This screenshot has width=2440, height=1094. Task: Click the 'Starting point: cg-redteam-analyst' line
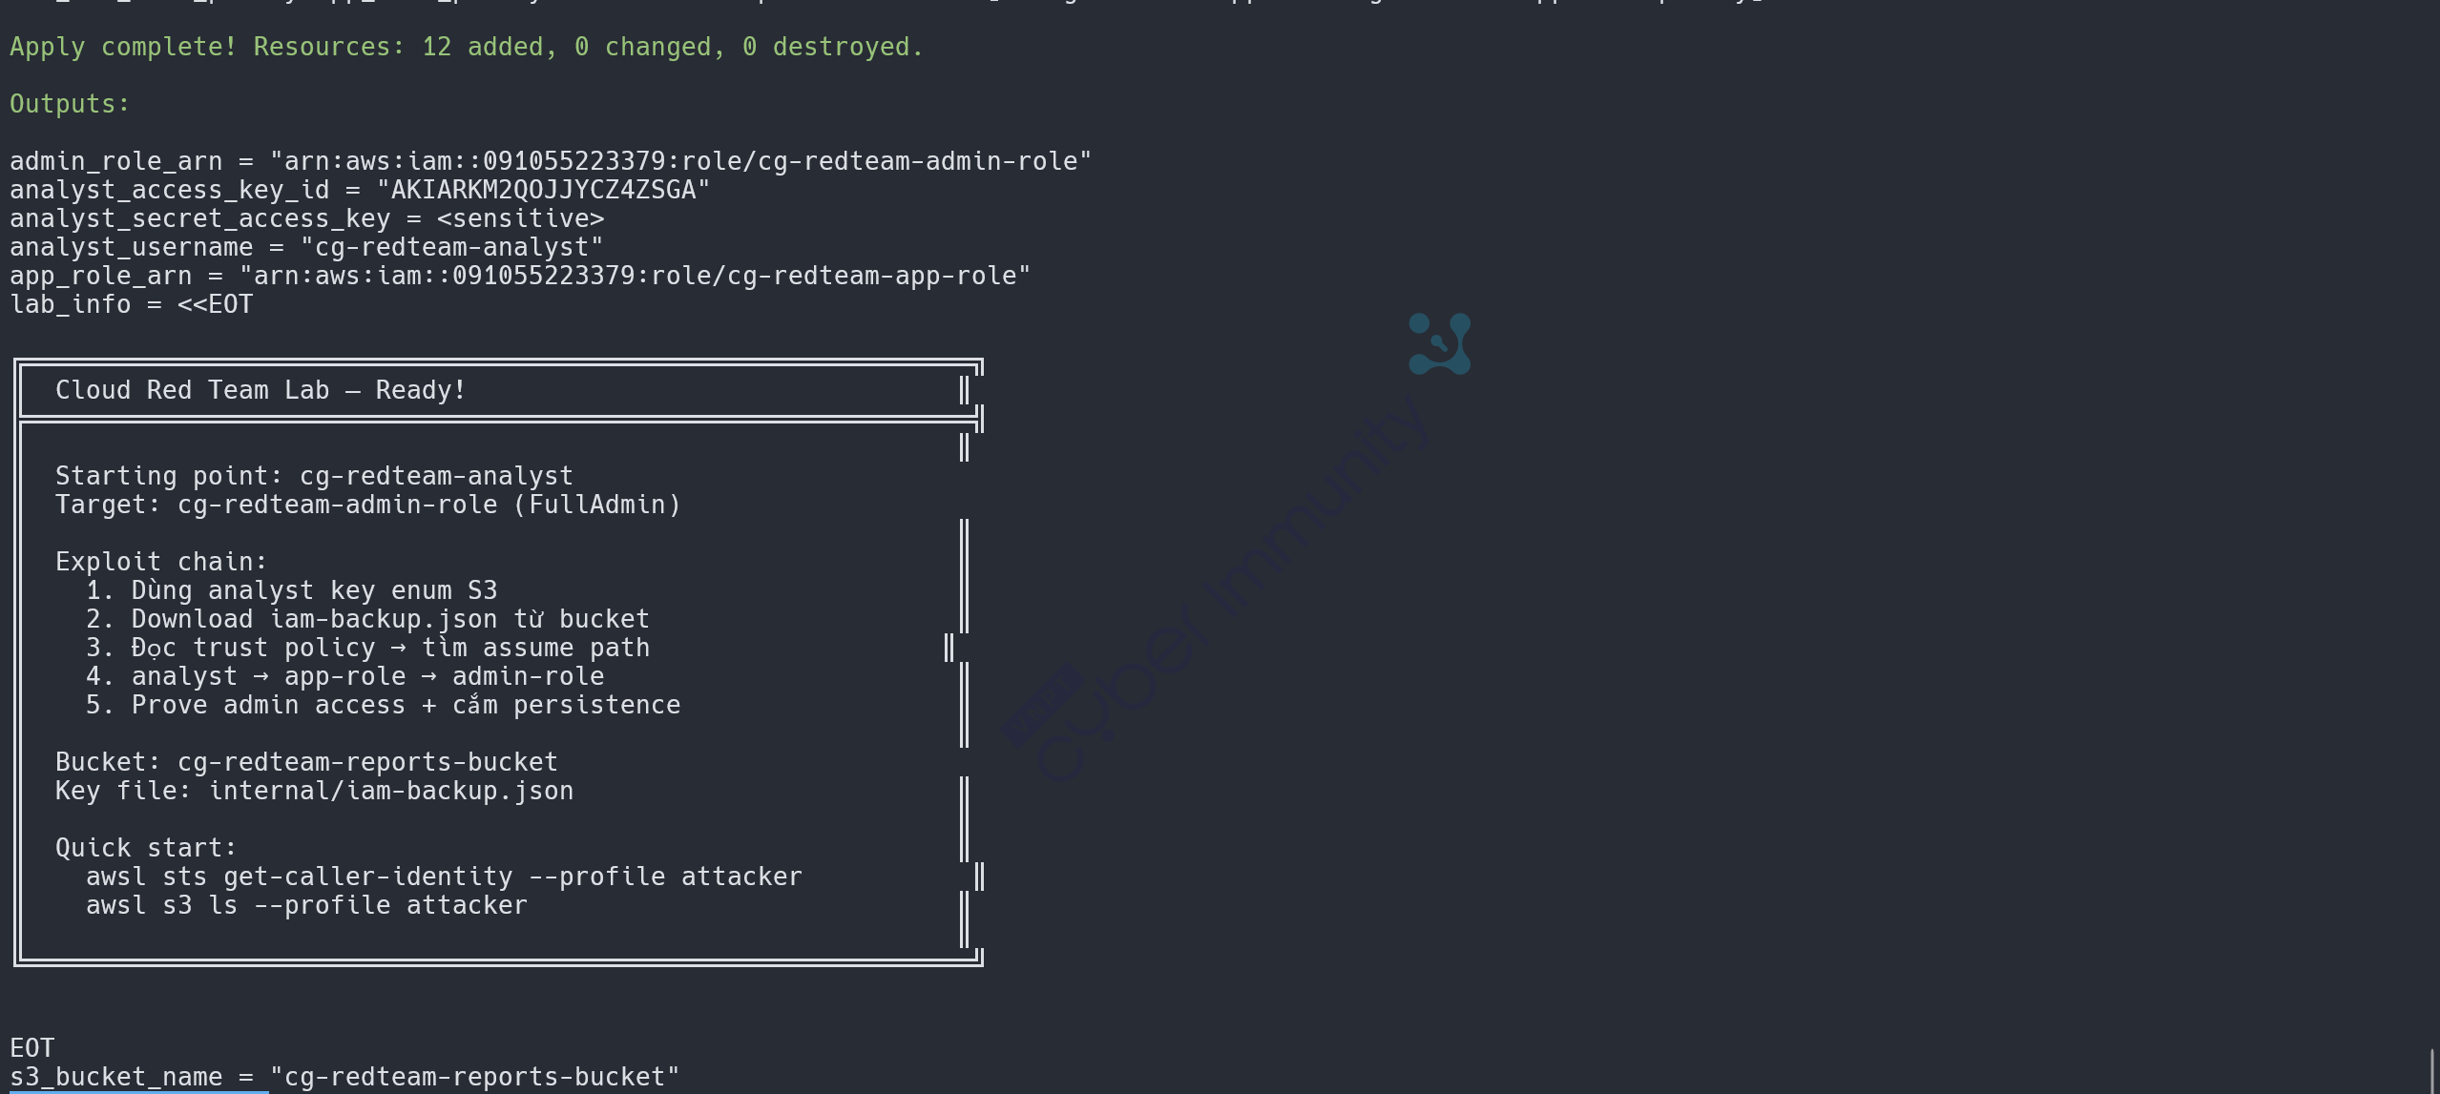(x=314, y=476)
